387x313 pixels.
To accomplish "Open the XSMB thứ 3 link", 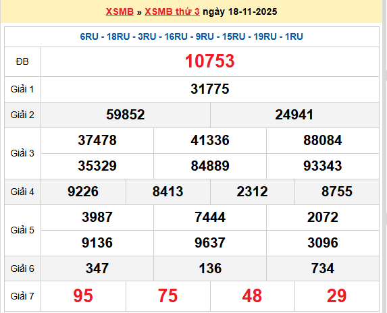I will pos(172,11).
